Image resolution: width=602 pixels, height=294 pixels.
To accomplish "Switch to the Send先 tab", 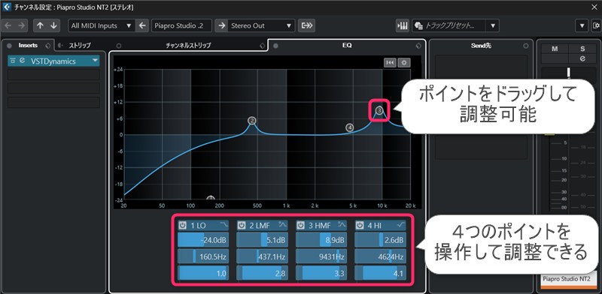I will point(481,46).
